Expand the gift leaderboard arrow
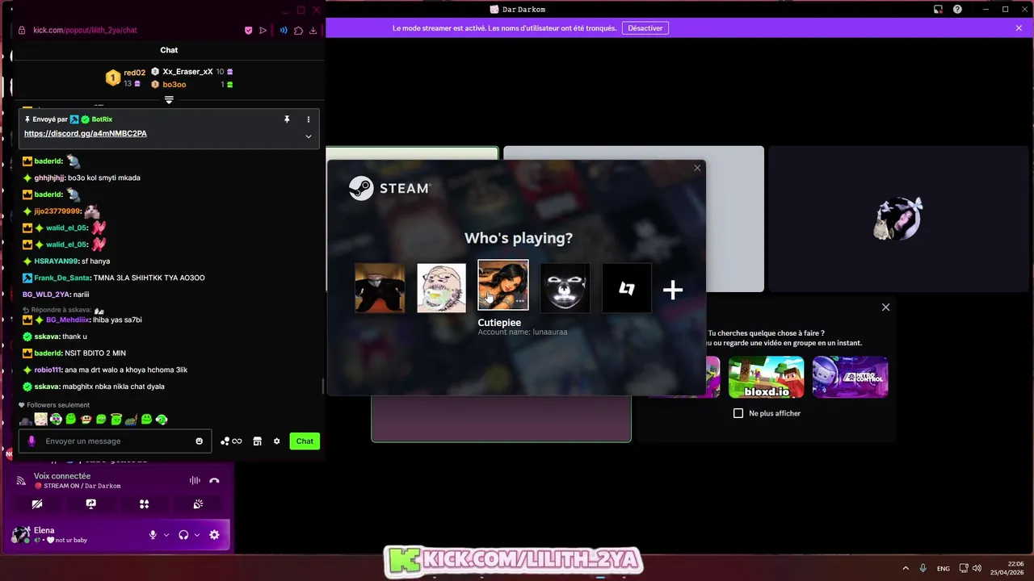 169,100
